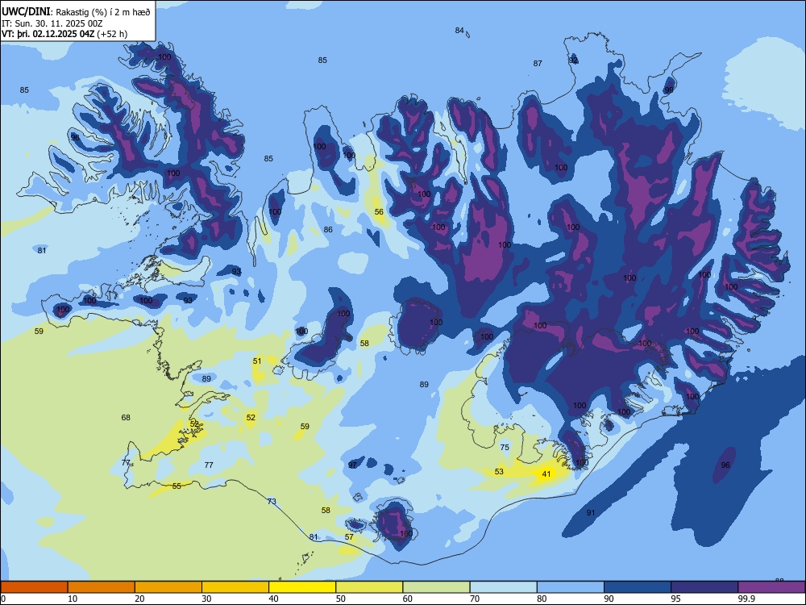Click the map humidity value '51'
This screenshot has height=605, width=806.
click(257, 361)
